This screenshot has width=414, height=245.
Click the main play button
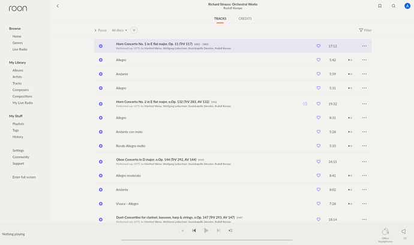click(206, 231)
